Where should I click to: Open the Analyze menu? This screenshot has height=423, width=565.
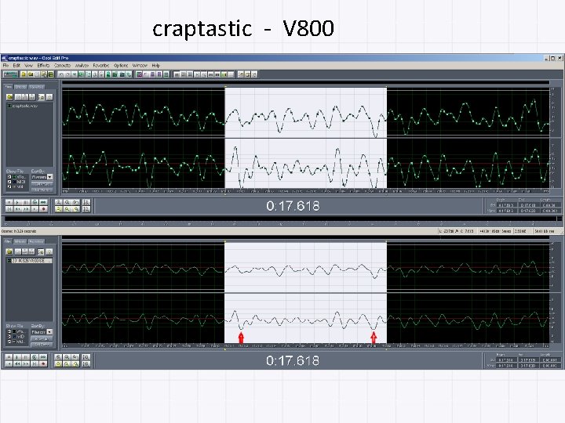coord(82,65)
